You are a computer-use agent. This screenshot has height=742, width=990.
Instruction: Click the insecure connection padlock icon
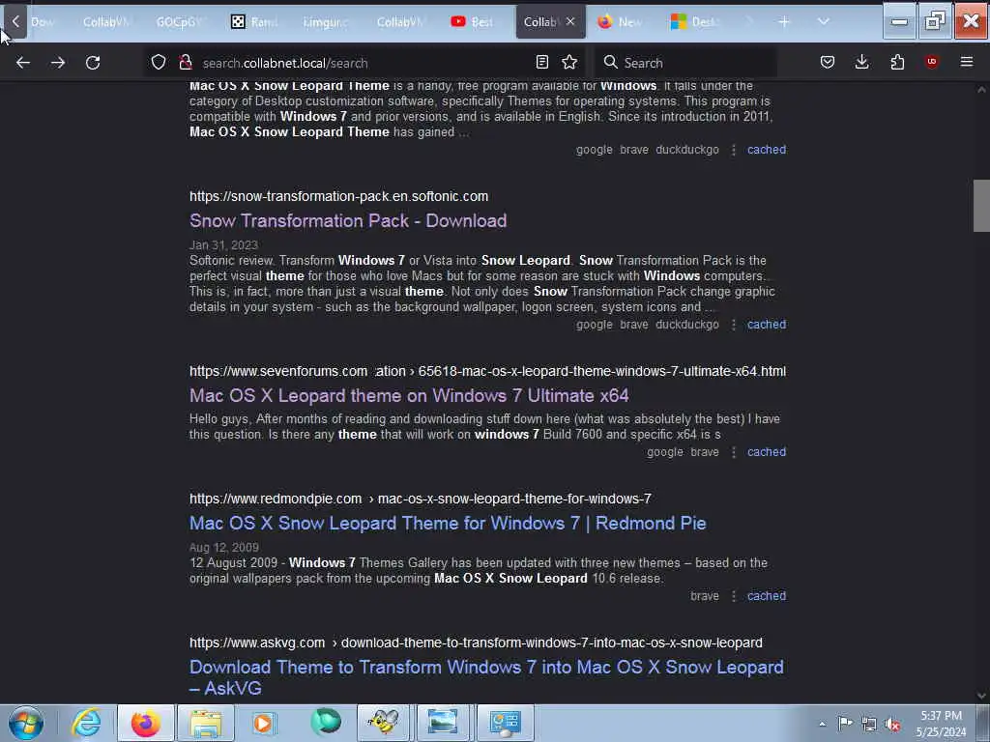[185, 62]
